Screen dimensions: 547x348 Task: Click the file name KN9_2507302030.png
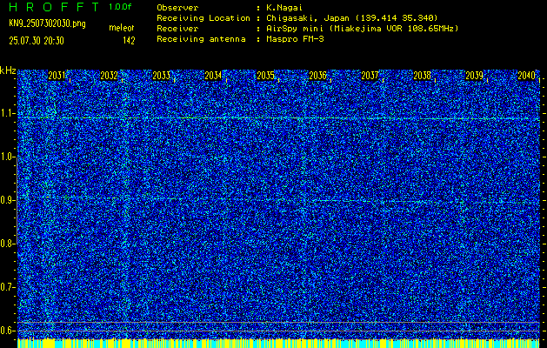[x=47, y=23]
